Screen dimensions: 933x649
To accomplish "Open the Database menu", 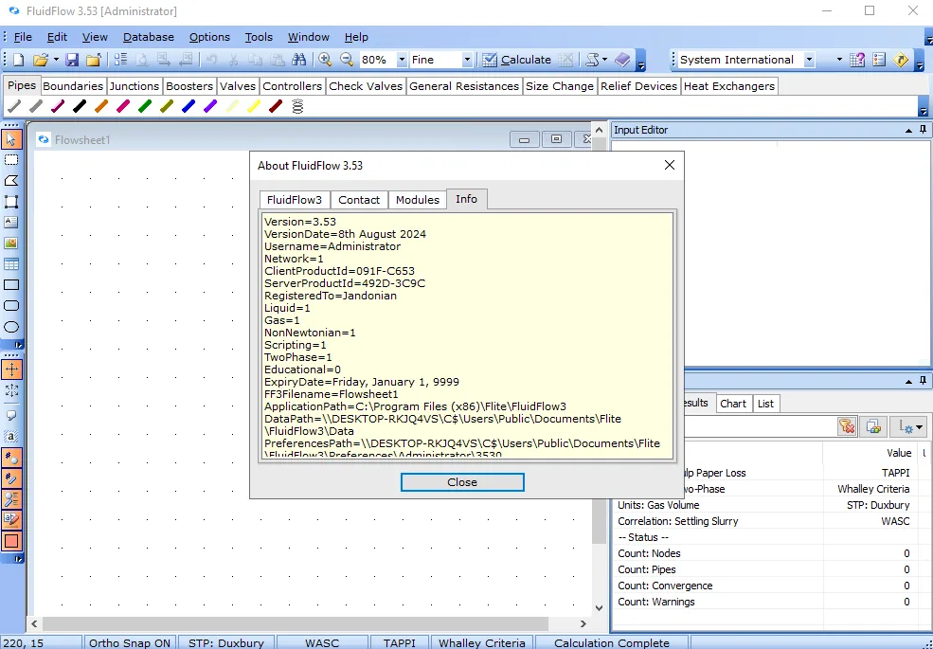I will click(x=148, y=37).
